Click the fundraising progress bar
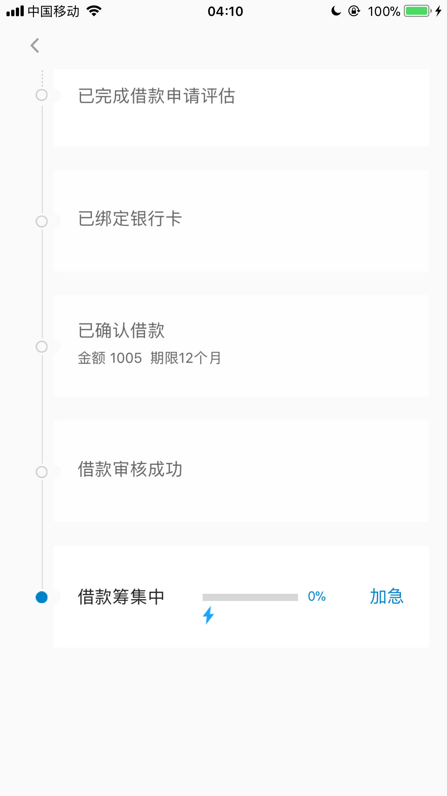 250,597
